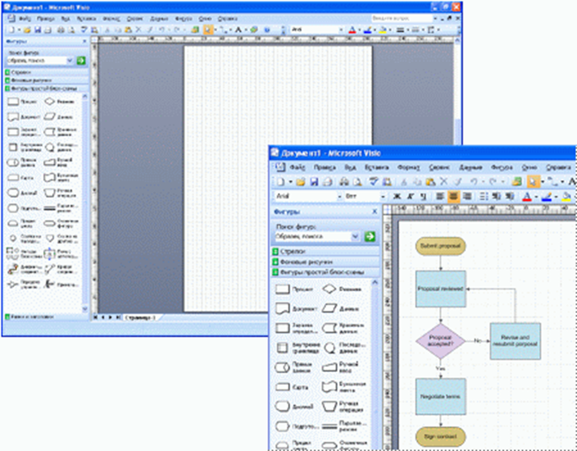Click yellow fill color bucket in enlarged window
Screen dimensions: 577x451
pyautogui.click(x=567, y=197)
